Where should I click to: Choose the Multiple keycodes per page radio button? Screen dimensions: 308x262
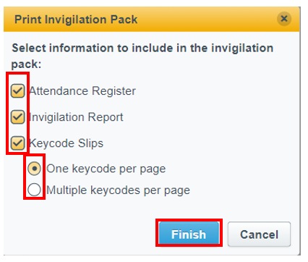pos(34,190)
